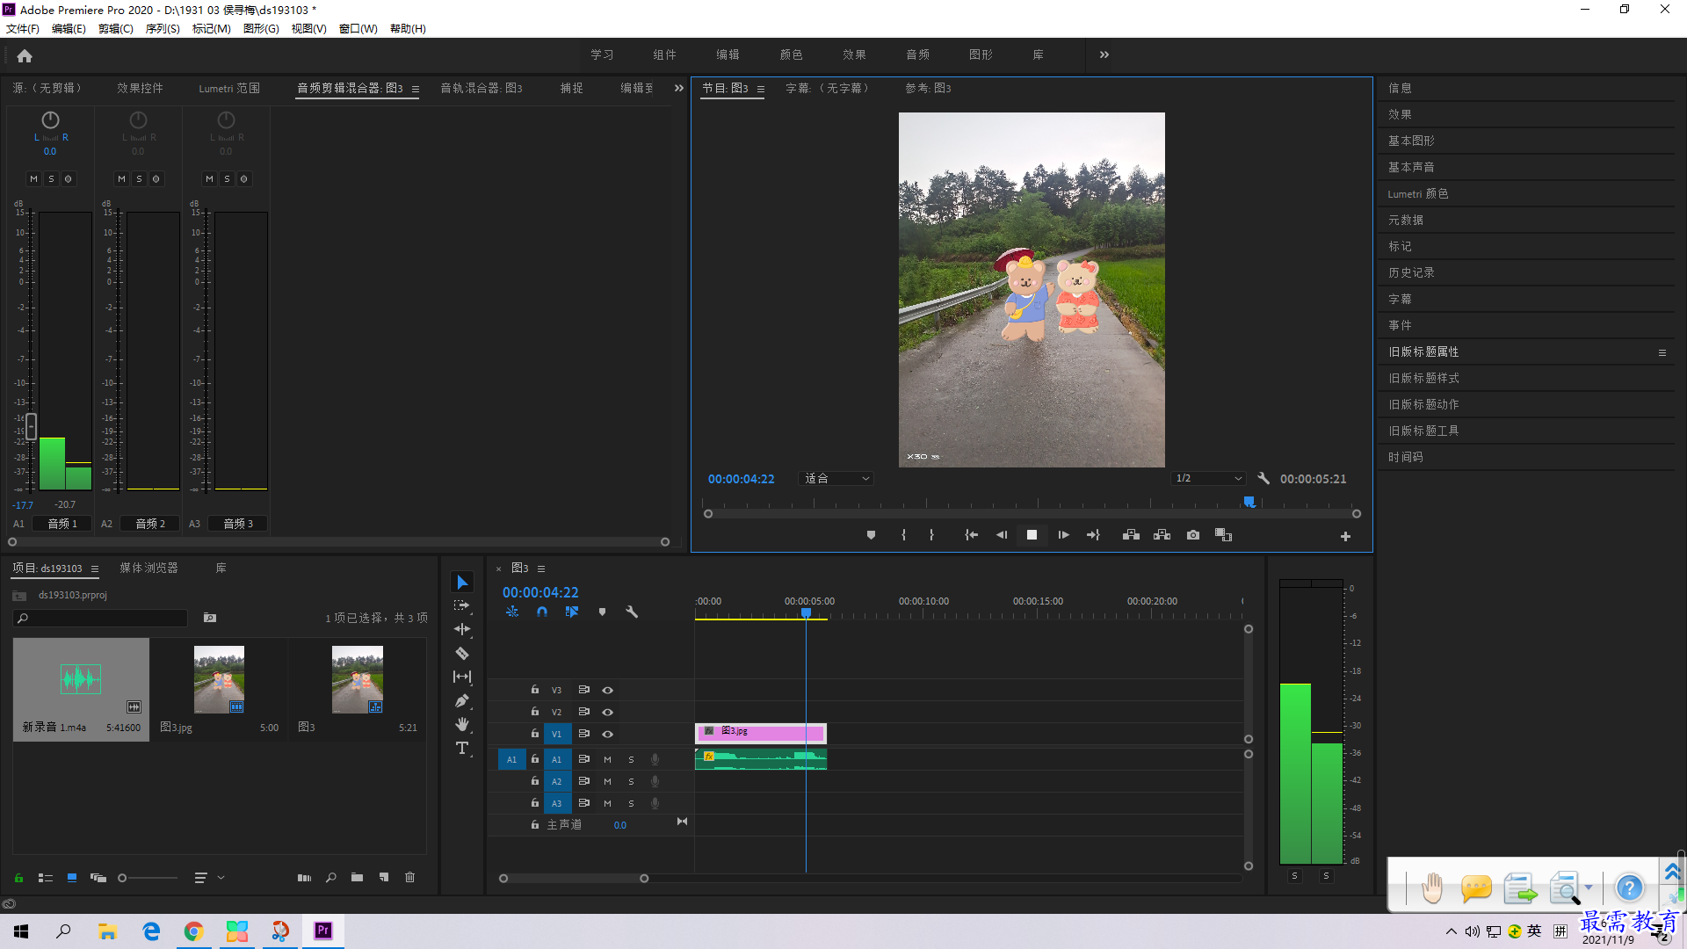The image size is (1687, 949).
Task: Open 效果控件 tab
Action: [x=140, y=88]
